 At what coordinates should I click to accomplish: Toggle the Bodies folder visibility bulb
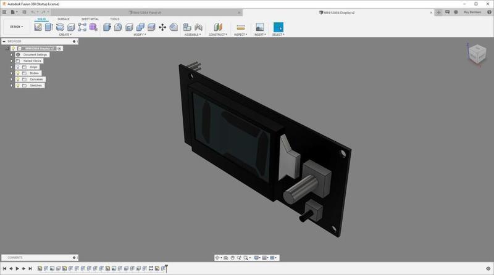[x=18, y=73]
